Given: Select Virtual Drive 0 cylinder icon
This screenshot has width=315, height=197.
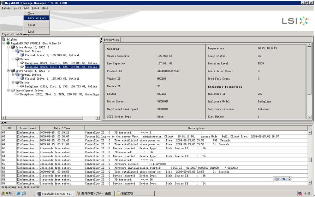Looking at the screenshot, I should click(22, 55).
